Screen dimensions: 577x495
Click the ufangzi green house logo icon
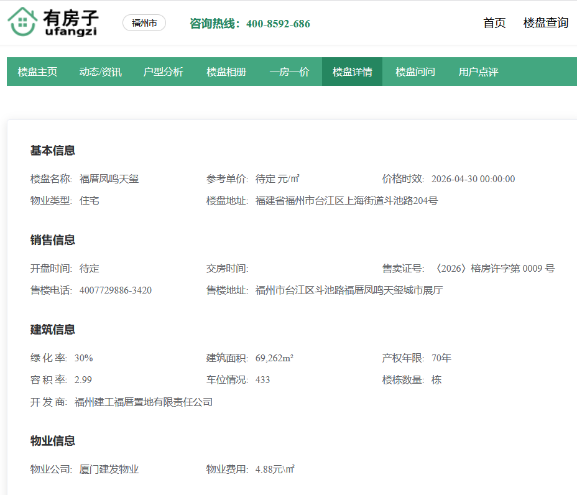pos(23,22)
